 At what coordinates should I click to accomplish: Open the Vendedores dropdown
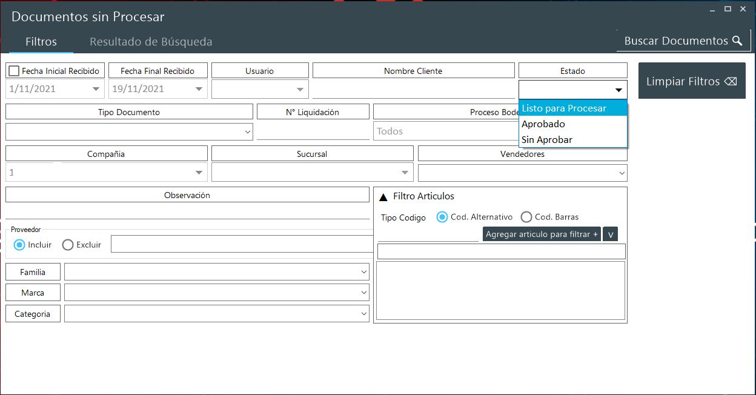coord(621,173)
